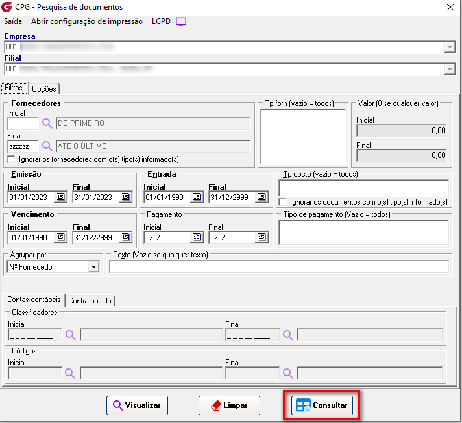This screenshot has height=423, width=462.
Task: Open calendar for Emissão Final date
Action: (126, 197)
